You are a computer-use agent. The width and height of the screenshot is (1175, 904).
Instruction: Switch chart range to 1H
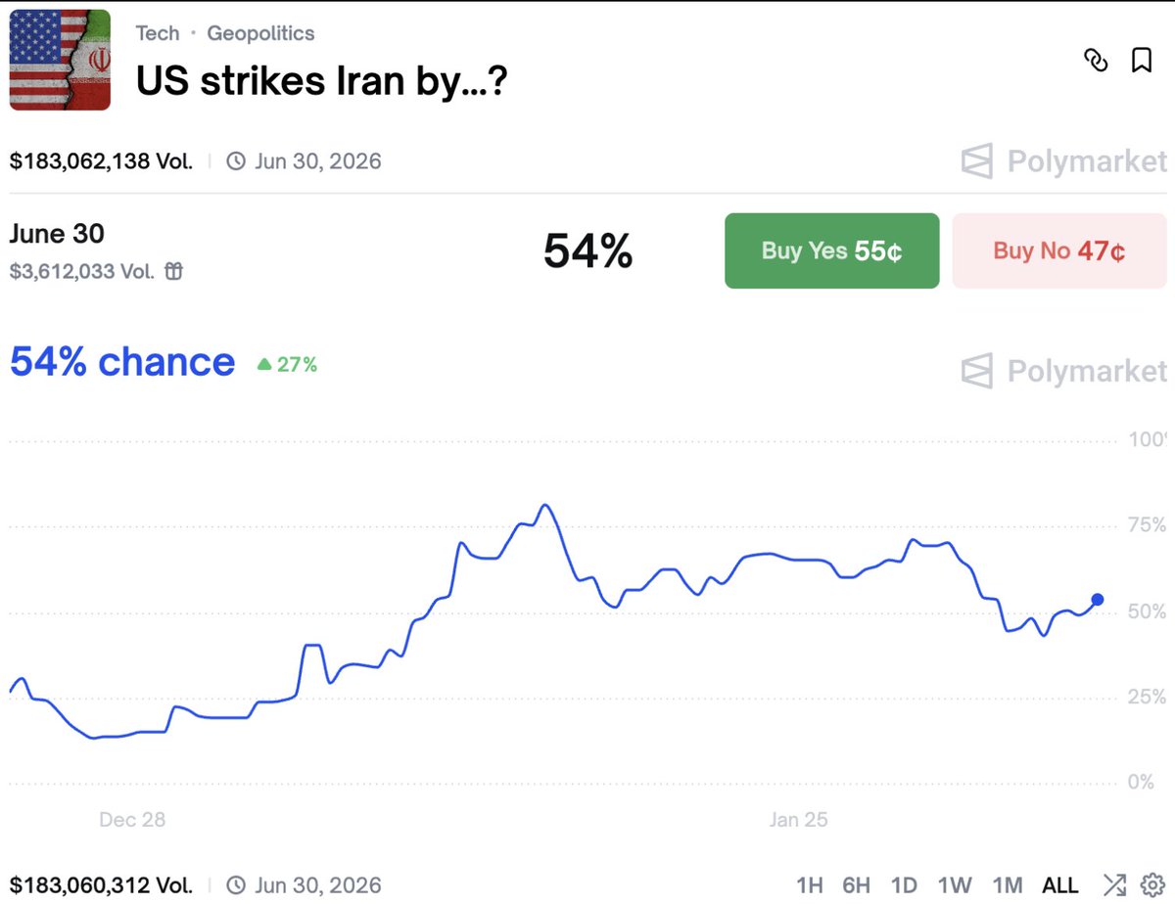[809, 885]
